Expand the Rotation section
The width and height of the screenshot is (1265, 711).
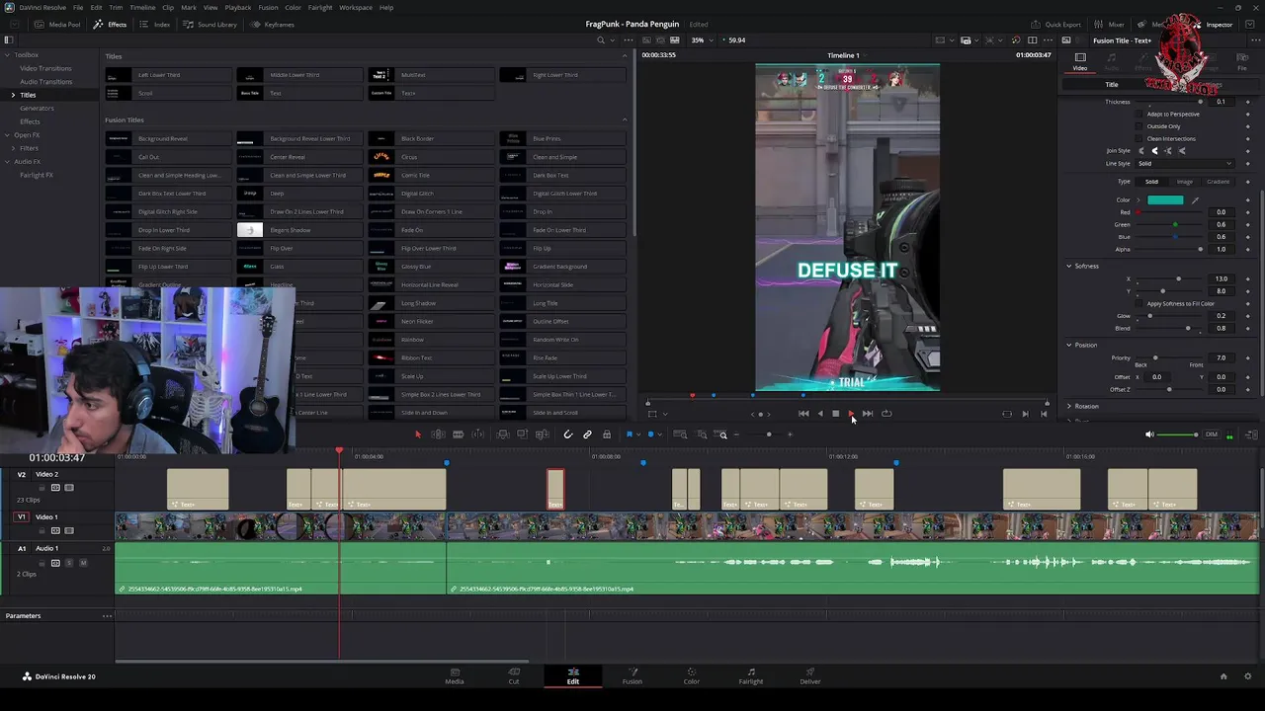[1068, 407]
